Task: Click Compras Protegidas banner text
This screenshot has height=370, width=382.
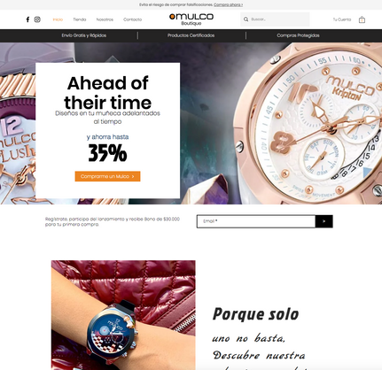Action: [x=299, y=35]
